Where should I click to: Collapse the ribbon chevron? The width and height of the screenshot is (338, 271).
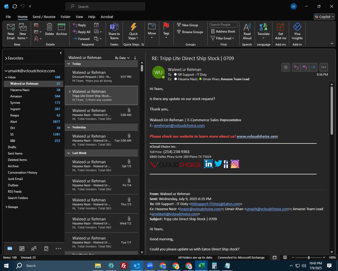(332, 43)
